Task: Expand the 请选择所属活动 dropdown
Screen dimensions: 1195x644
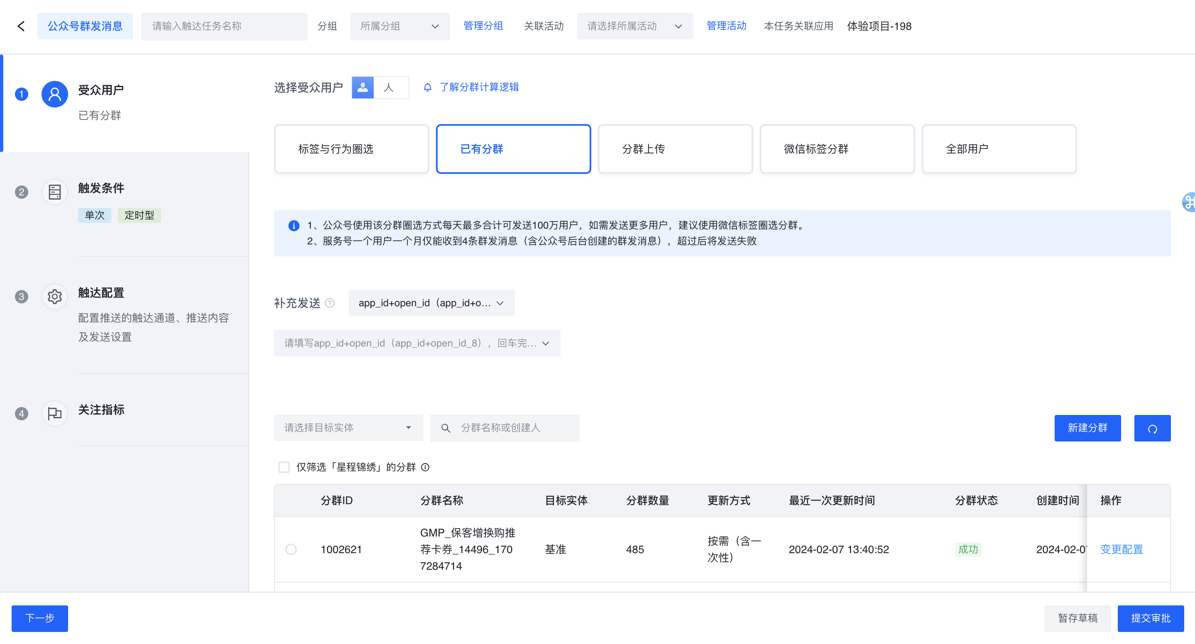Action: point(634,27)
